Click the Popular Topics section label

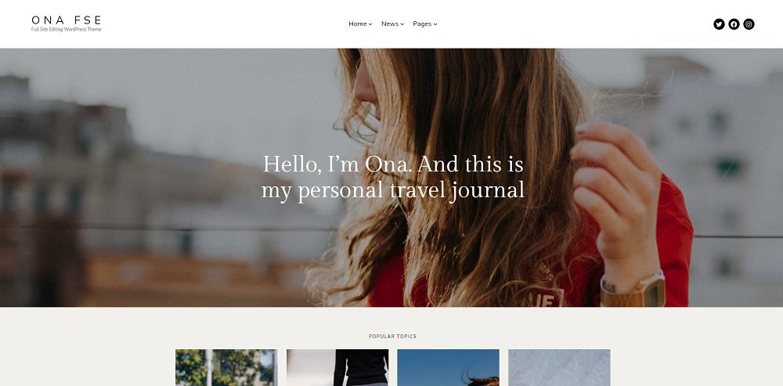click(x=392, y=337)
